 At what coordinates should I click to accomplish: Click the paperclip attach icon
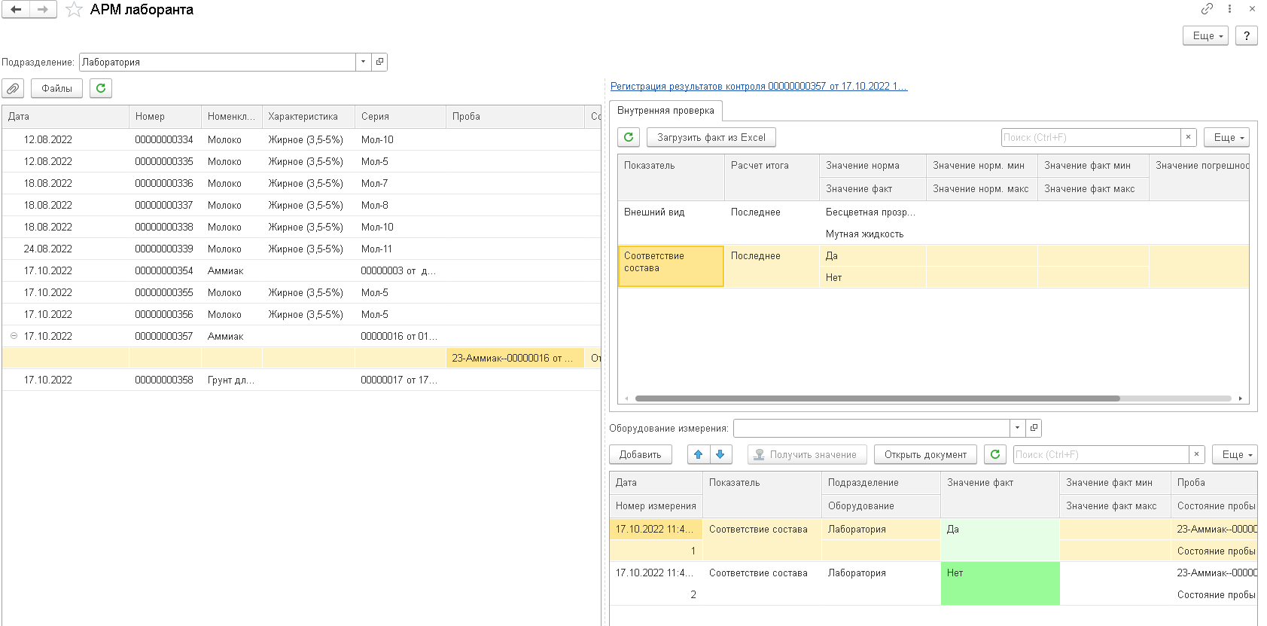point(13,89)
